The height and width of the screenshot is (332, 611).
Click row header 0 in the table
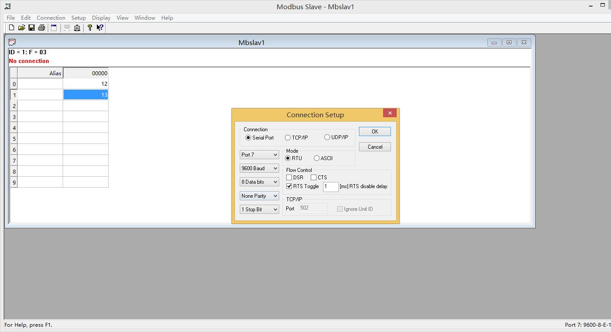pyautogui.click(x=14, y=84)
